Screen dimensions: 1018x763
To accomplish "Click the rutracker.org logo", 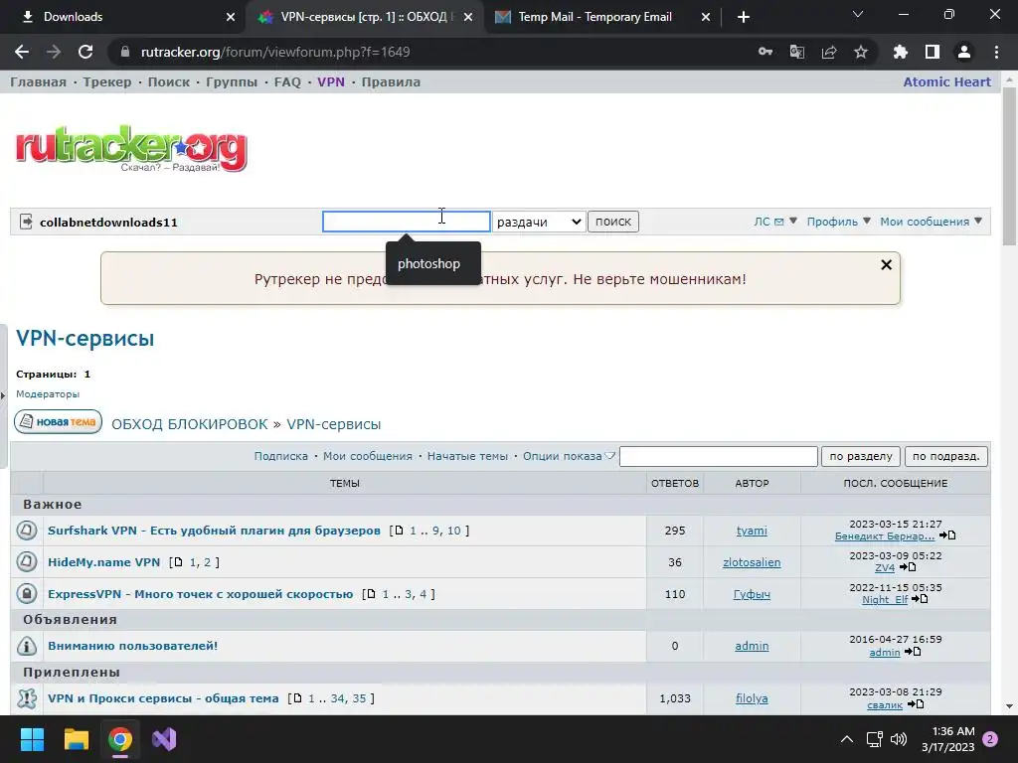I will click(132, 149).
